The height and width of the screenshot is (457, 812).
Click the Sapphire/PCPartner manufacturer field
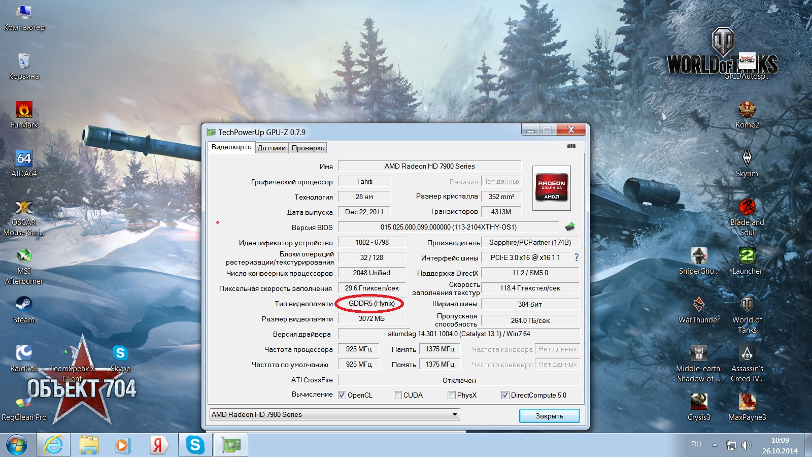530,242
